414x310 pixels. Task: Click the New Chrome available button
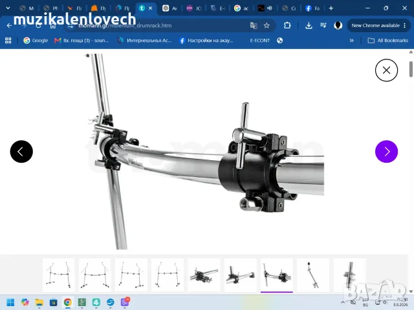click(378, 26)
